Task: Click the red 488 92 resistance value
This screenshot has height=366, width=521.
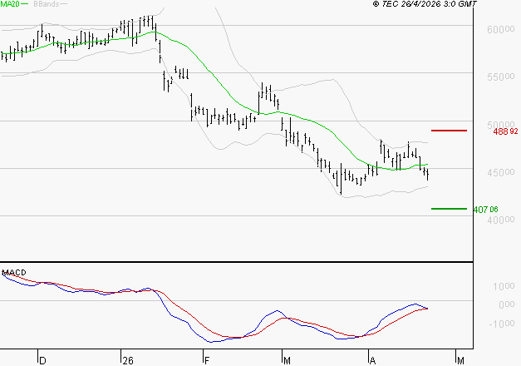Action: point(505,131)
